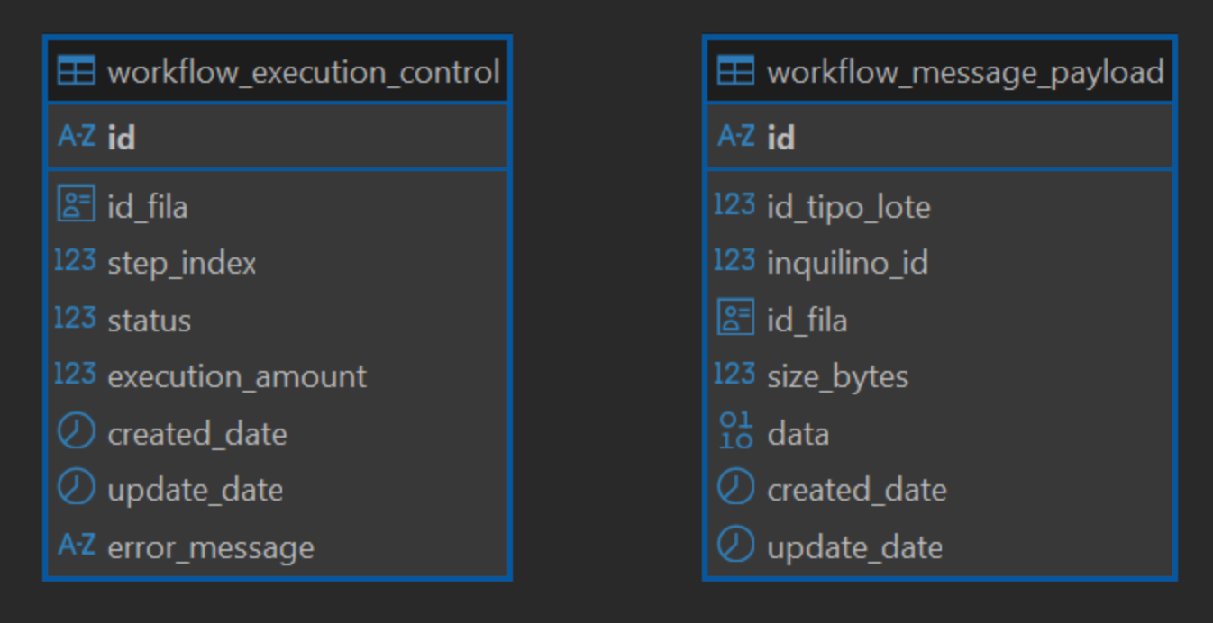Select the status column name

click(x=150, y=321)
